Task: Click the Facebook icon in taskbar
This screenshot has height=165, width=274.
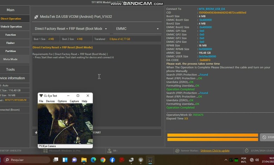Action: (x=112, y=160)
